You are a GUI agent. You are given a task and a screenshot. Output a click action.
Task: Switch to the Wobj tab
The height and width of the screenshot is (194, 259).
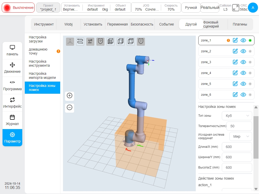68,24
